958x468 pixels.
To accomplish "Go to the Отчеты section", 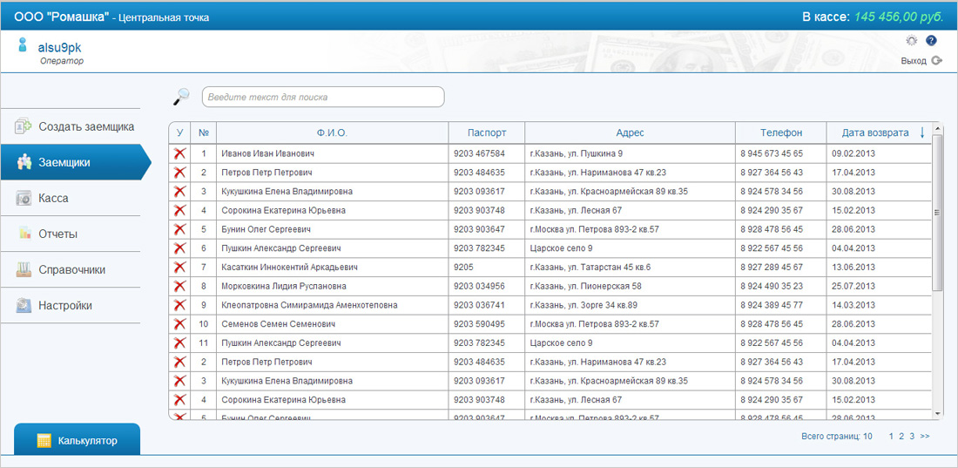I will (71, 234).
